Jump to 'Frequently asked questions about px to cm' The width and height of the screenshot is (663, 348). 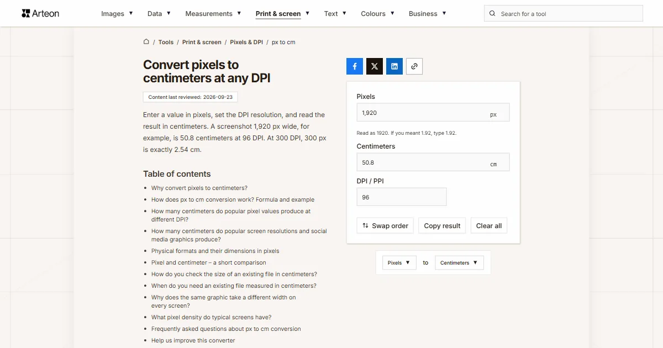pyautogui.click(x=226, y=329)
